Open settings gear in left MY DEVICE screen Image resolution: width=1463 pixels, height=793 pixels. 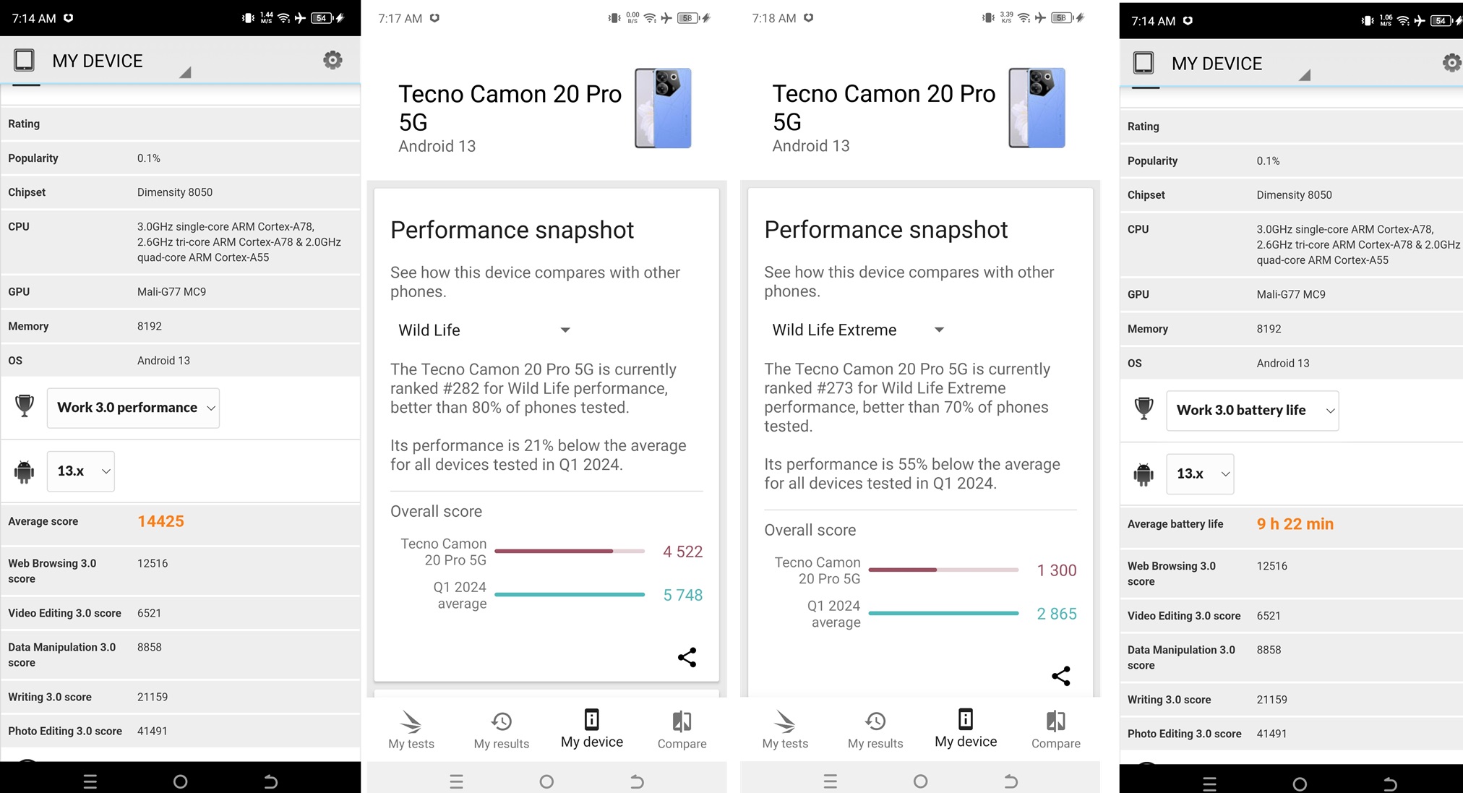pyautogui.click(x=332, y=60)
